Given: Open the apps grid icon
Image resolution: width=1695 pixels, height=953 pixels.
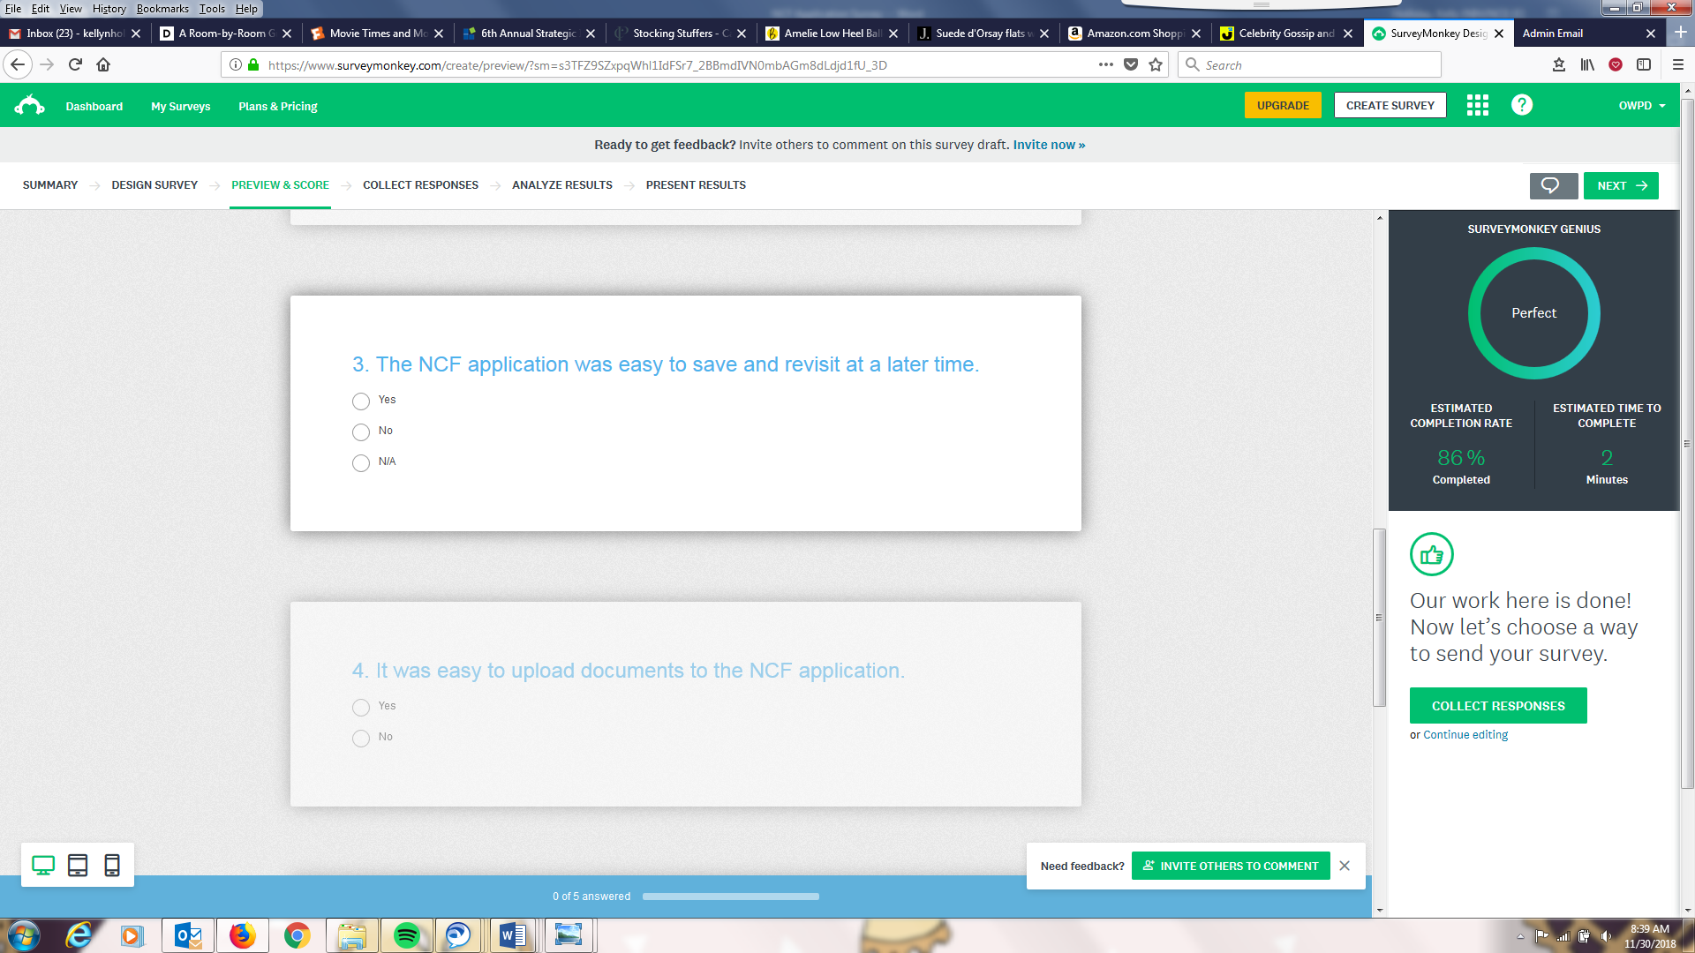Looking at the screenshot, I should 1477,106.
